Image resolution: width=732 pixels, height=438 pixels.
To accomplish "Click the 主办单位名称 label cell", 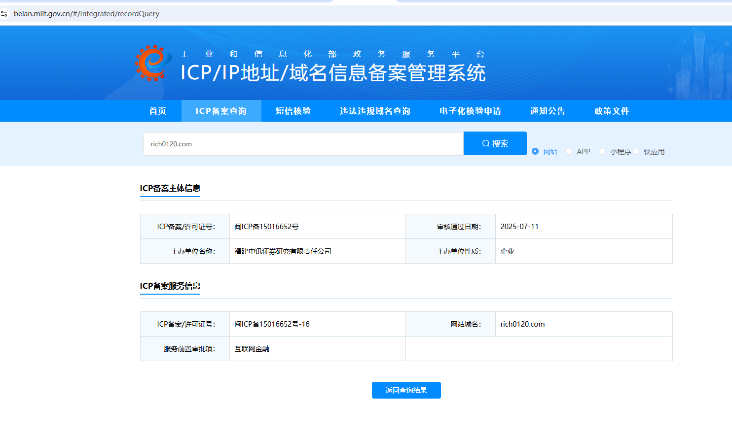I will (185, 251).
